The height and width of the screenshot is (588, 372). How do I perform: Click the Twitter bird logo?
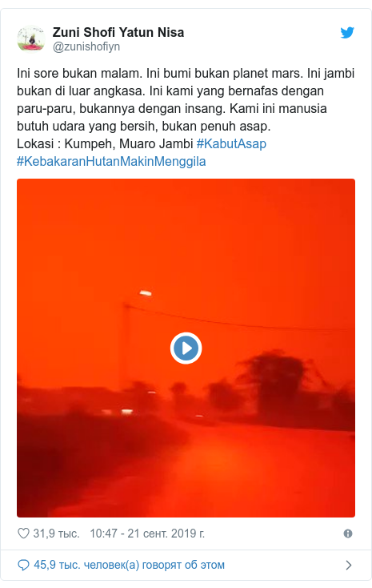tap(347, 33)
